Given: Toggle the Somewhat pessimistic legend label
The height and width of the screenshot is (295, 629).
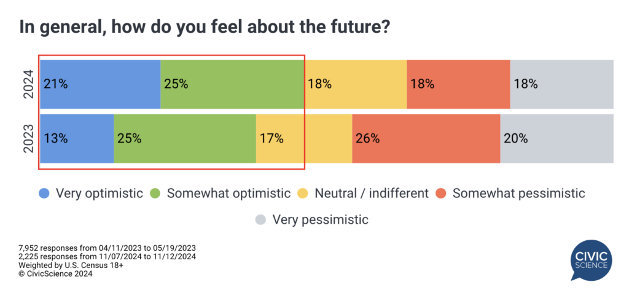Looking at the screenshot, I should click(x=518, y=194).
